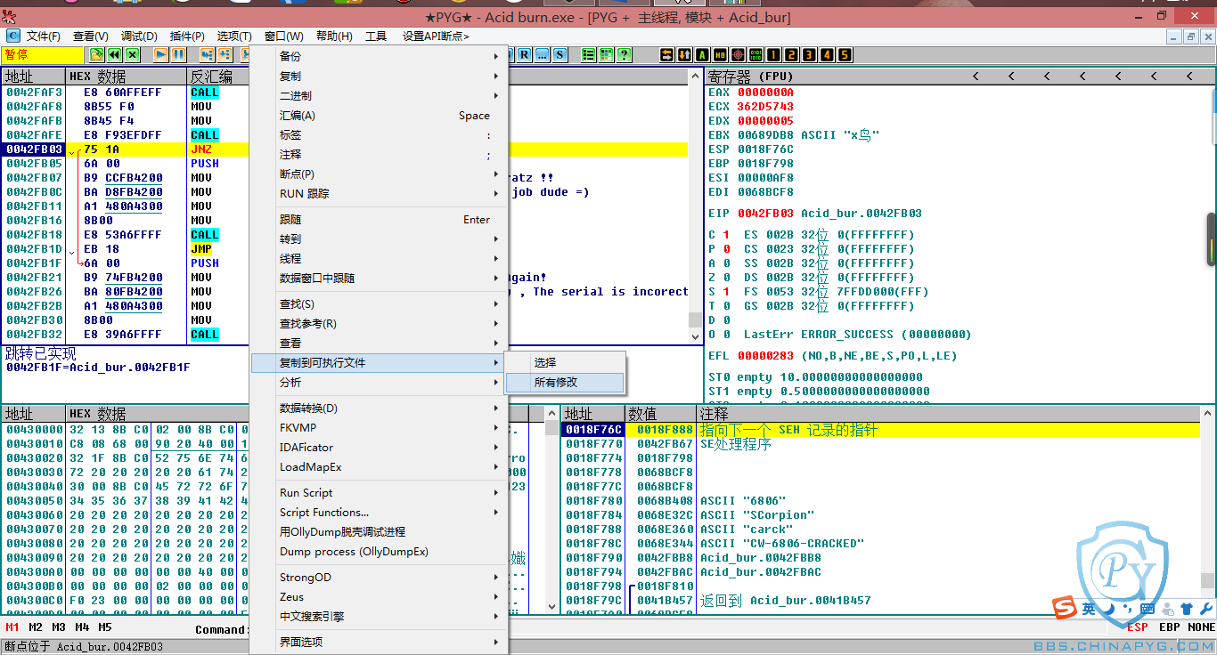Open the 插件(P) menu

click(x=187, y=36)
